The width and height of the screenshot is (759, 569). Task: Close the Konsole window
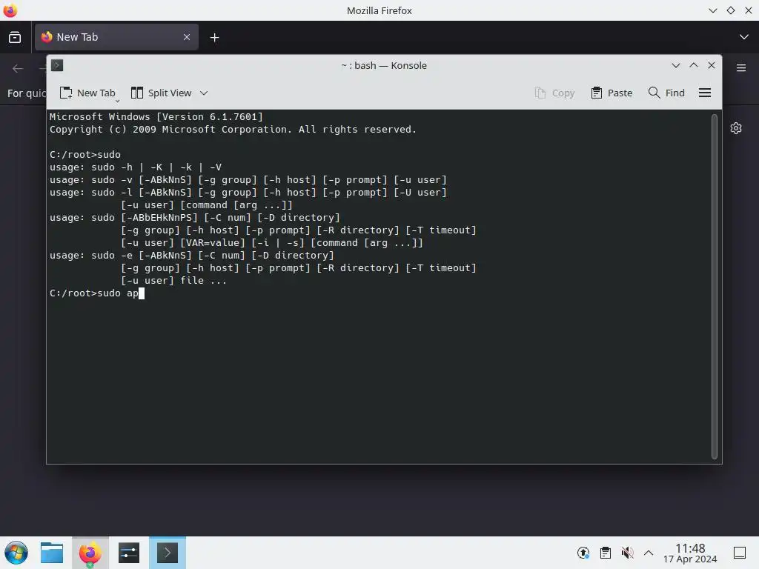coord(712,65)
